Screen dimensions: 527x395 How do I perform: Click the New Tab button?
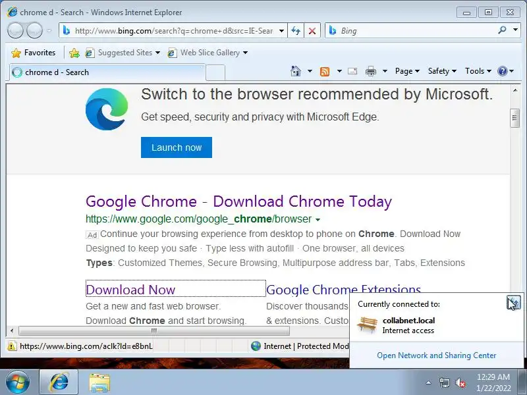click(x=215, y=72)
